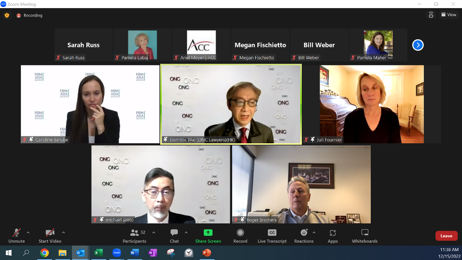462x260 pixels.
Task: Unmute your microphone
Action: tap(17, 236)
